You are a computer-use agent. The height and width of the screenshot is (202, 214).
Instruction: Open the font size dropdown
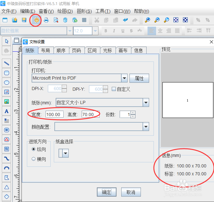95,31
